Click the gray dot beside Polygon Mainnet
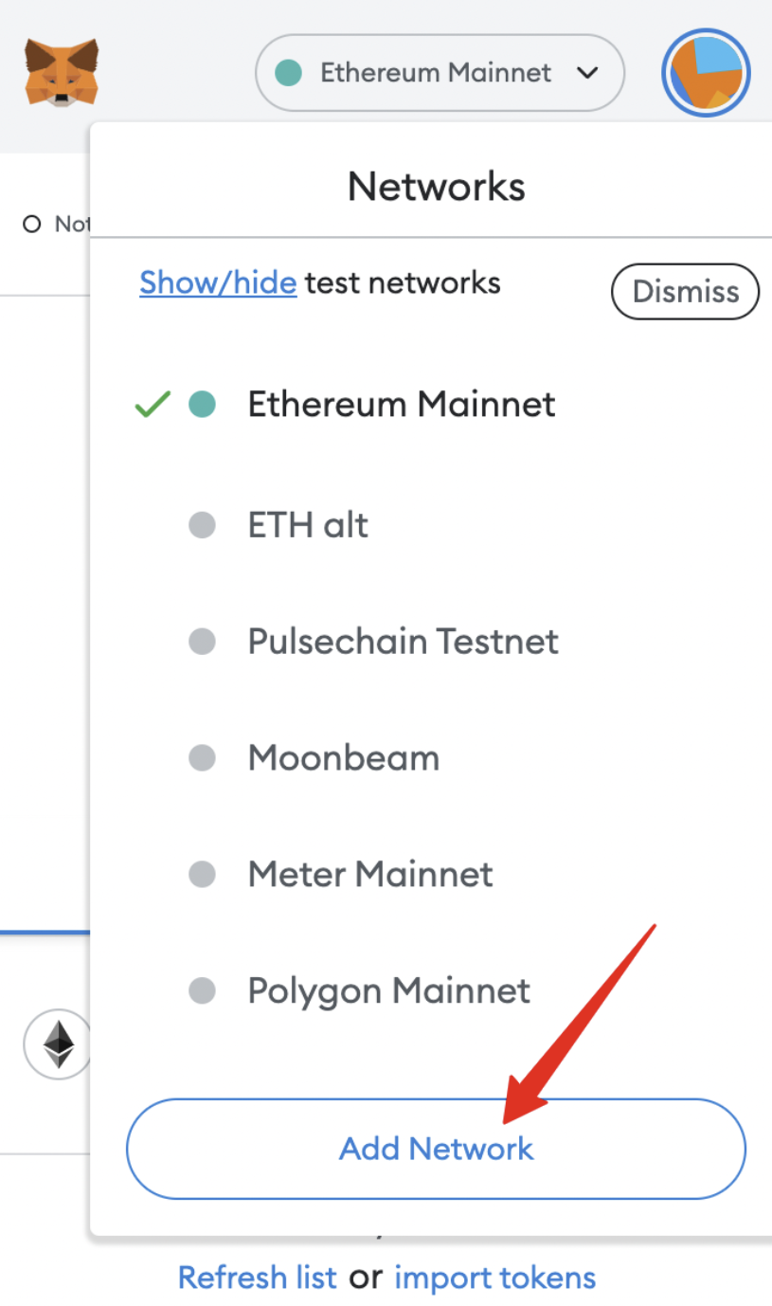This screenshot has height=1306, width=772. [x=202, y=991]
